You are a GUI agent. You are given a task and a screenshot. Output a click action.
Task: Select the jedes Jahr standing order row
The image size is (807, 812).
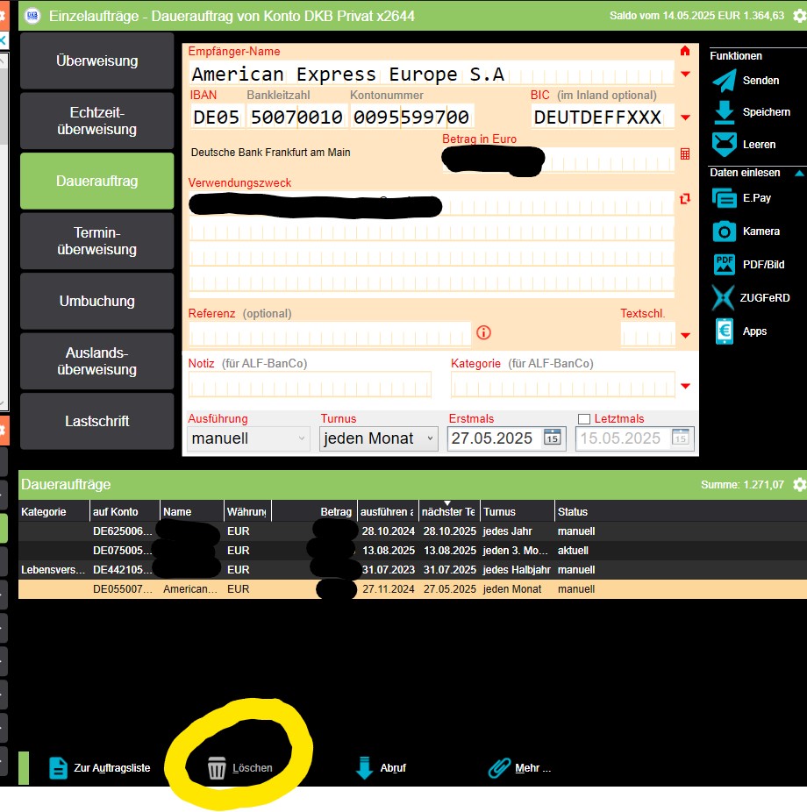[412, 531]
